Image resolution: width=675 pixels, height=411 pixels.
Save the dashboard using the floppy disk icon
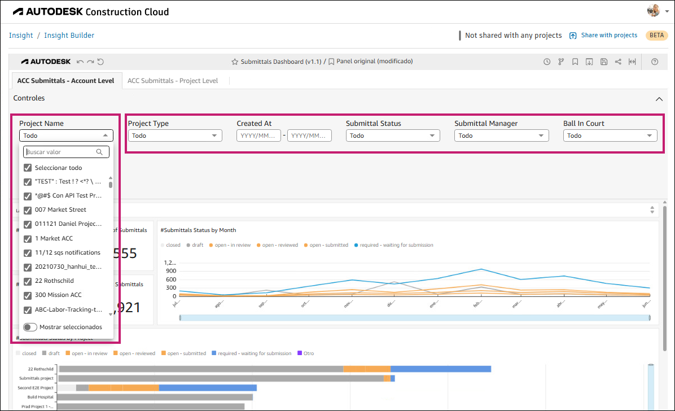[x=604, y=61]
